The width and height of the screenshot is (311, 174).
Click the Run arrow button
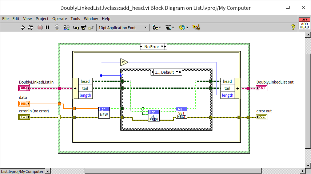pyautogui.click(x=23, y=27)
